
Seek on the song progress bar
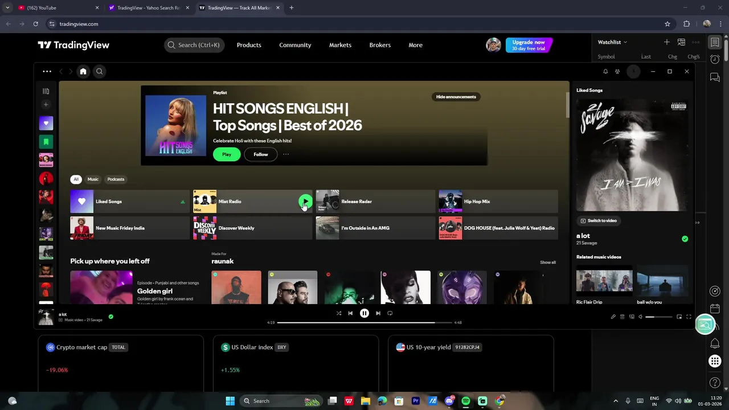click(364, 322)
